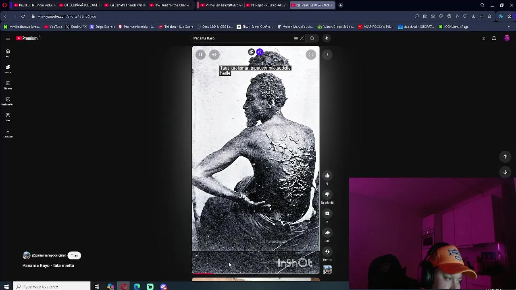Image resolution: width=516 pixels, height=290 pixels.
Task: Open Microsoft Edge from taskbar
Action: coord(137,287)
